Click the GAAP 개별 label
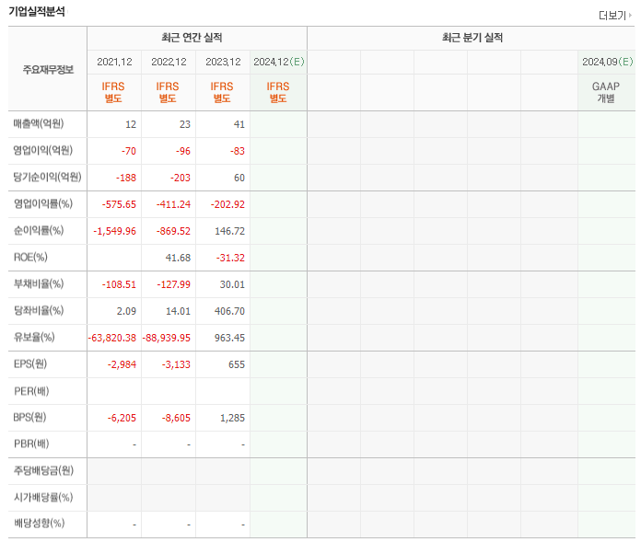Image resolution: width=641 pixels, height=542 pixels. 606,92
